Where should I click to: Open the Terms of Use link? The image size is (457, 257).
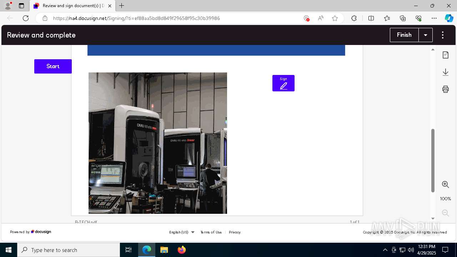(x=211, y=232)
